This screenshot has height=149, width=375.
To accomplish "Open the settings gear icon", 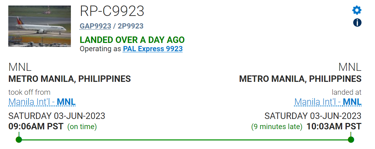I will 357,10.
